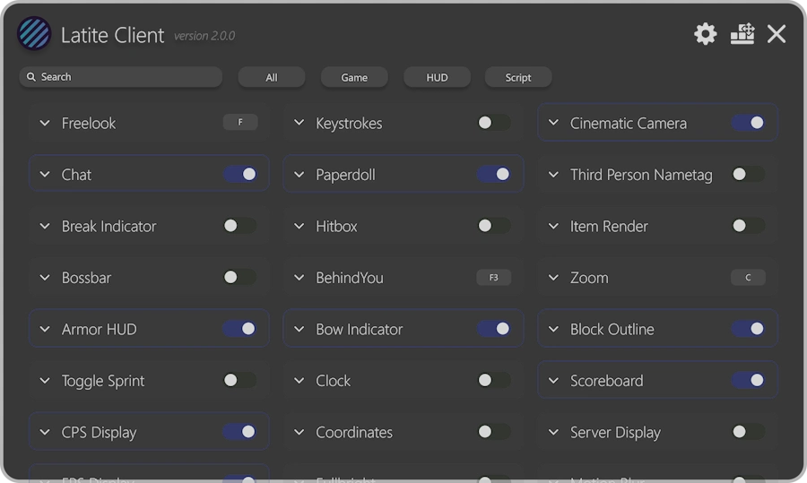The height and width of the screenshot is (483, 807).
Task: Enable Third Person Nametag toggle
Action: 748,174
